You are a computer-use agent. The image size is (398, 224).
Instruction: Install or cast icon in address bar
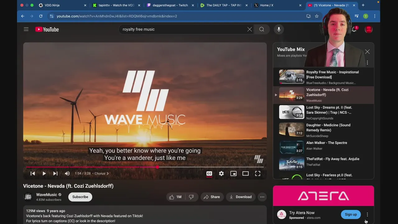tap(308, 16)
